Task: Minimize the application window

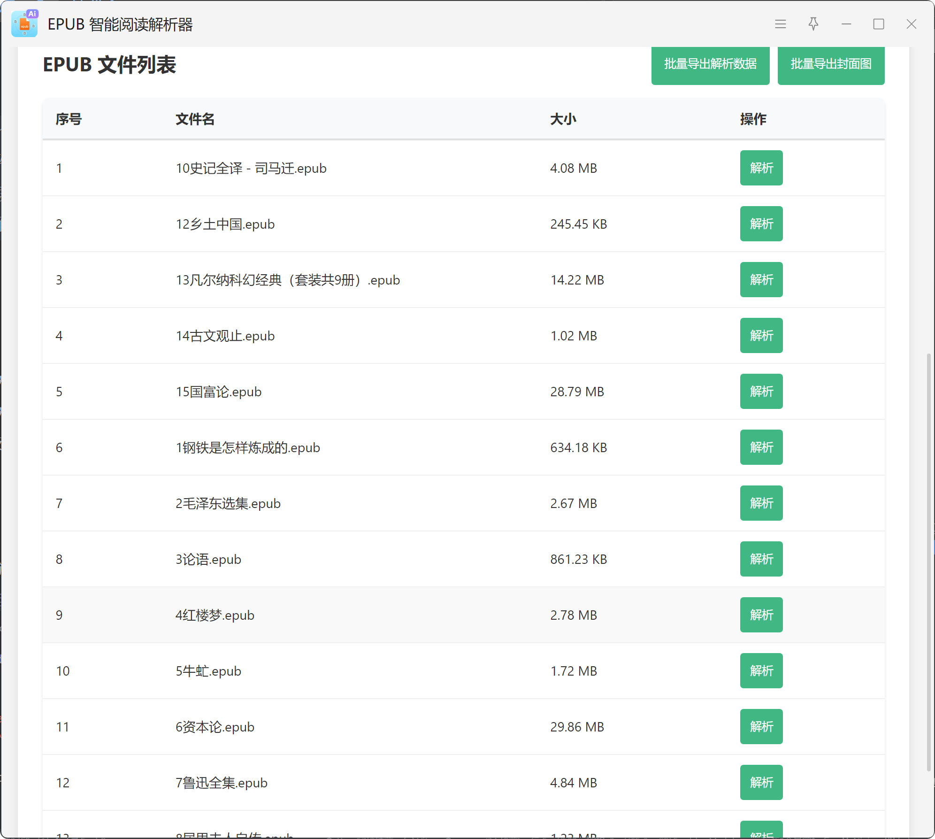Action: 846,24
